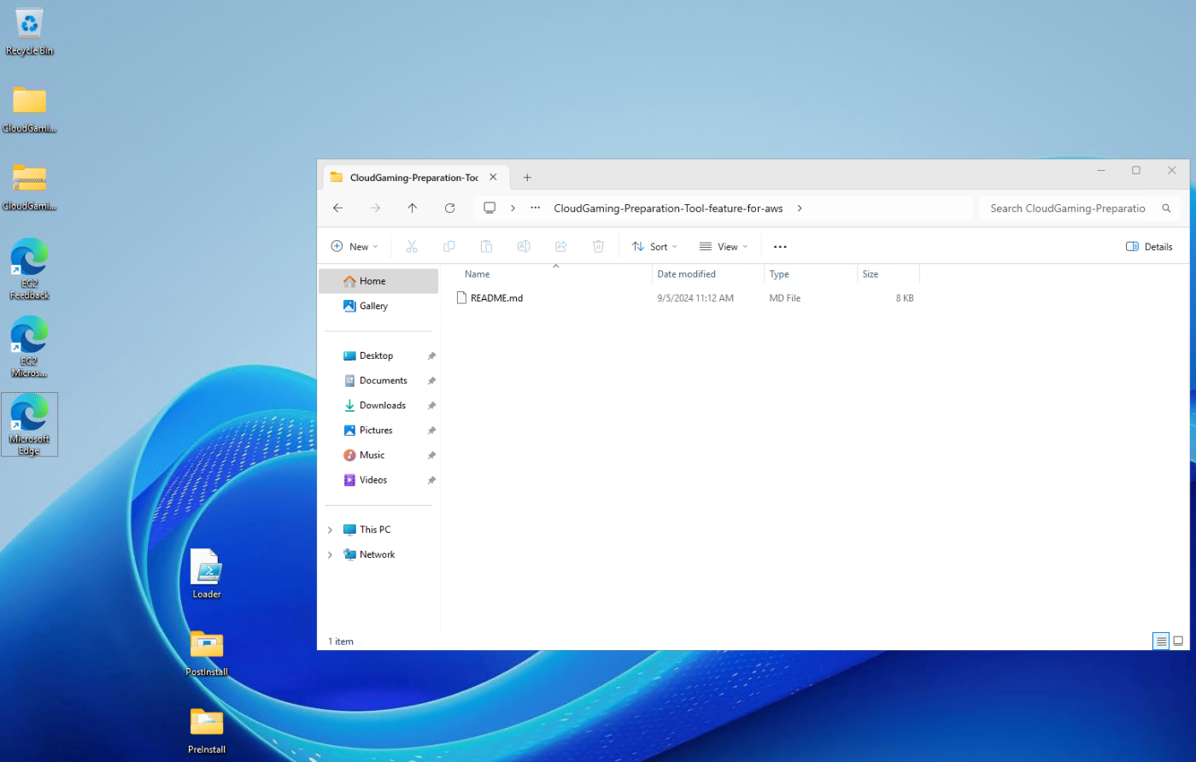
Task: Select the Microsoft Edge desktop shortcut
Action: [29, 425]
